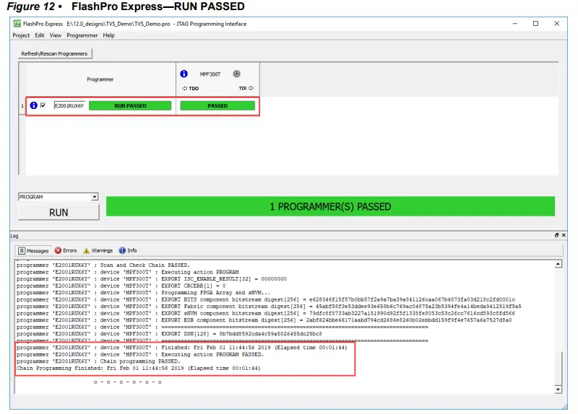Undock the Log panel with the float icon
This screenshot has width=578, height=414.
[556, 235]
